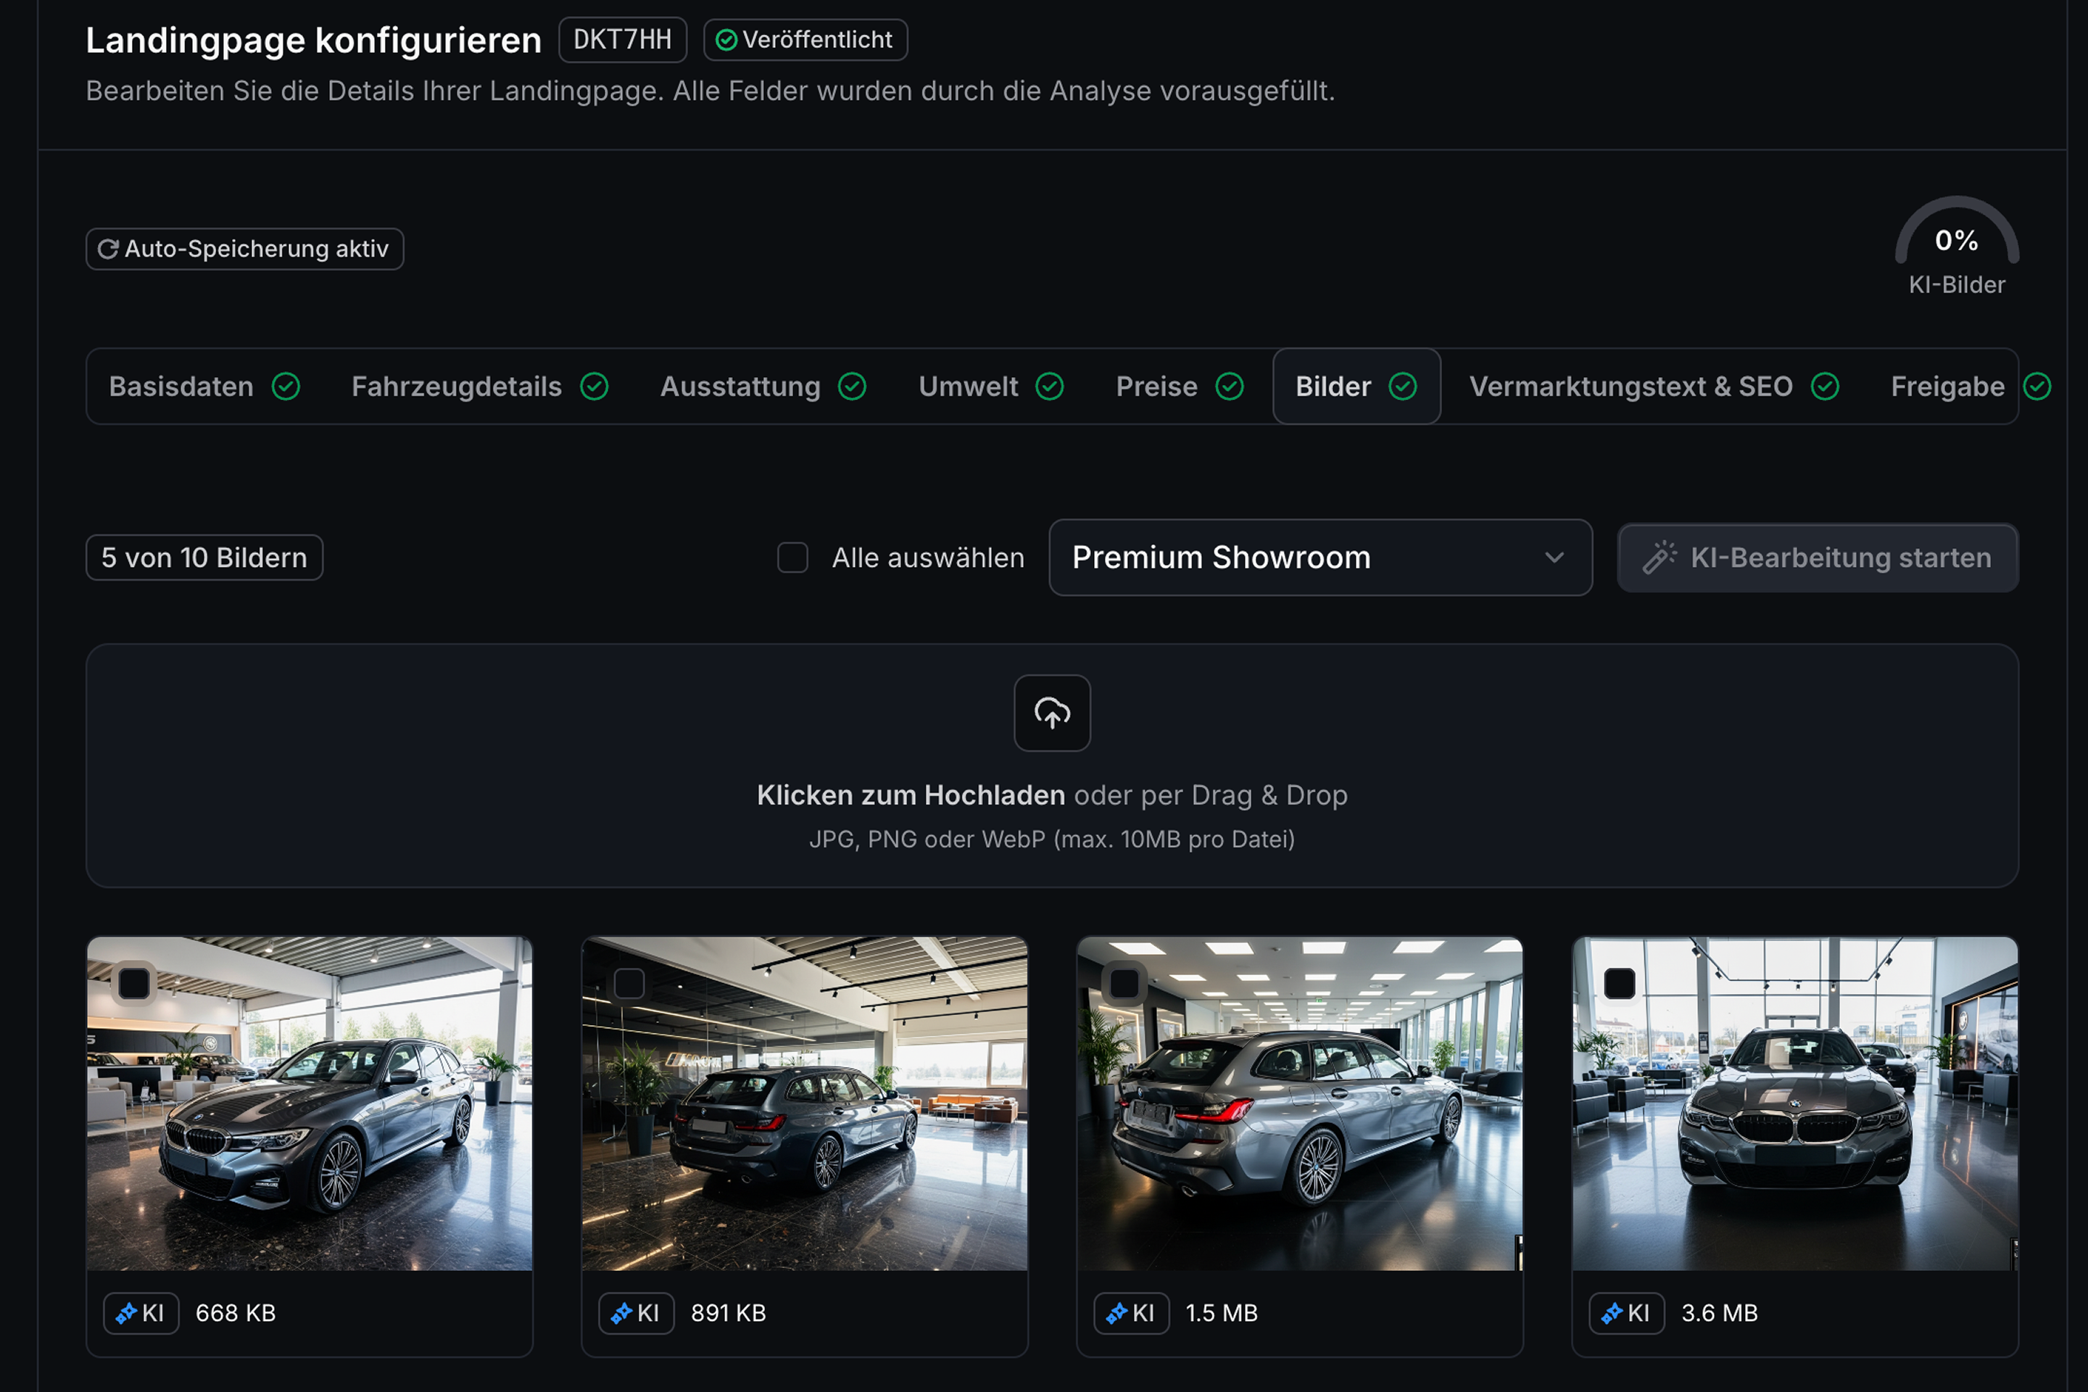Switch to the Fahrzeugdetails tab

[456, 386]
